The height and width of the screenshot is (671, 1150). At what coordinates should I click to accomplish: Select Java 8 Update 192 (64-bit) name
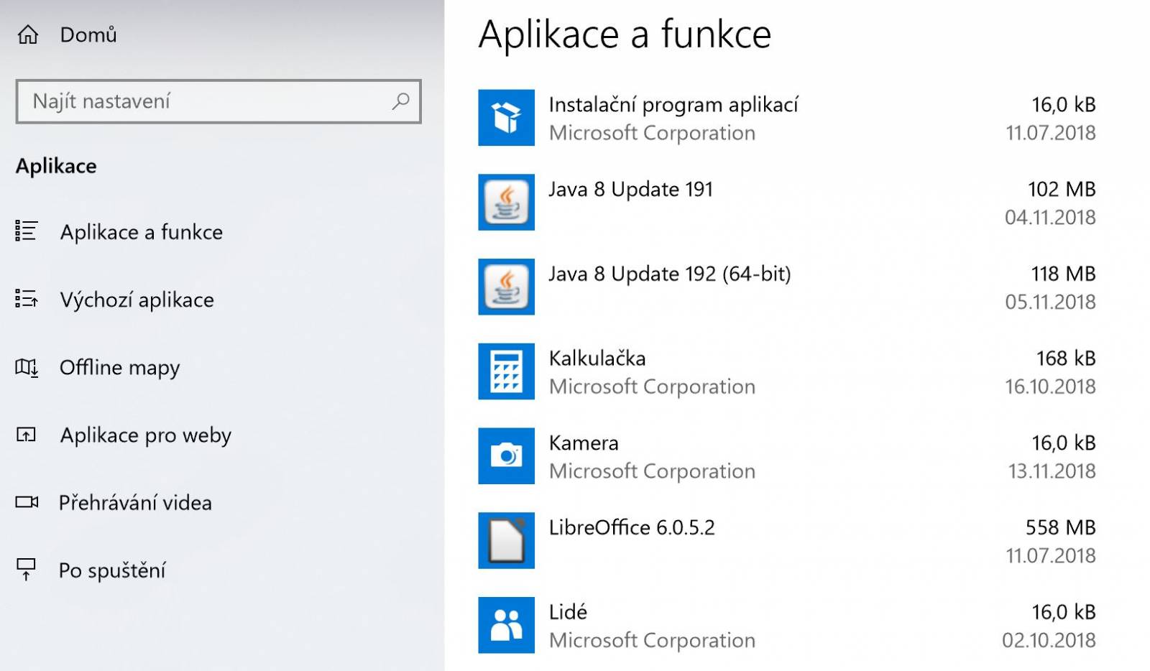(x=670, y=274)
